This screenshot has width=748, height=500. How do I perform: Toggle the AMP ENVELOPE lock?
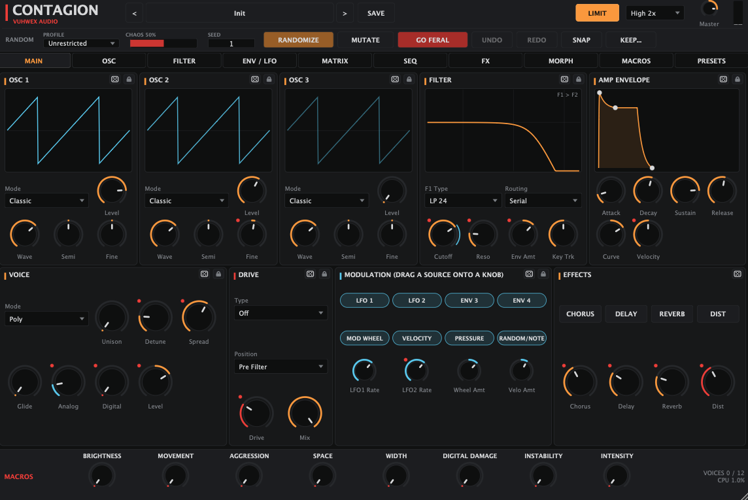[738, 80]
